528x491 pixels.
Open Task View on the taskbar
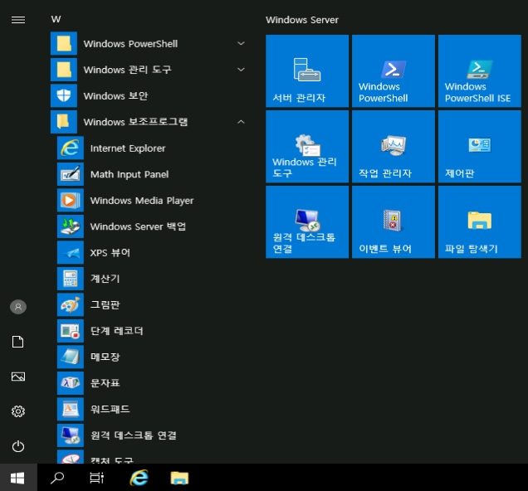[x=97, y=478]
